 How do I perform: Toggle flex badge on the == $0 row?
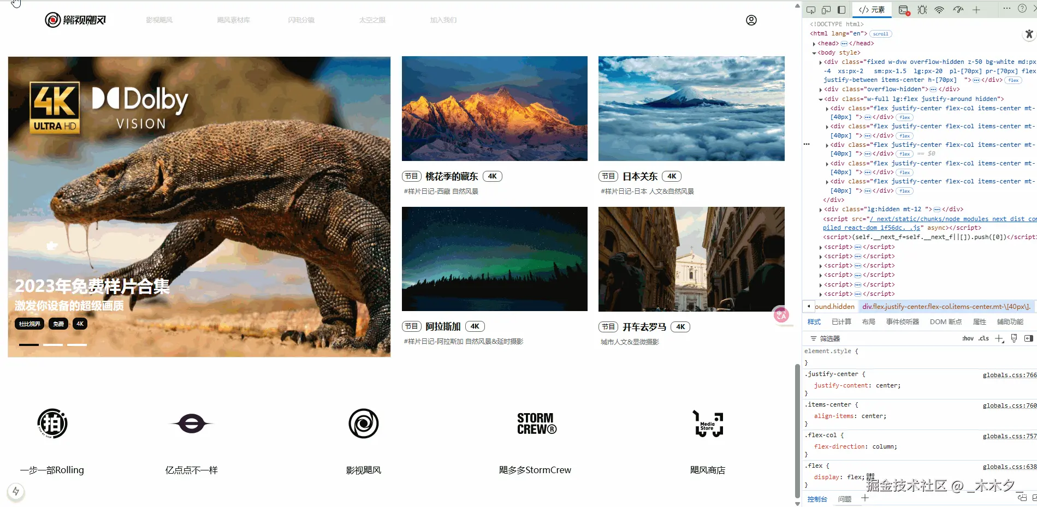[905, 154]
